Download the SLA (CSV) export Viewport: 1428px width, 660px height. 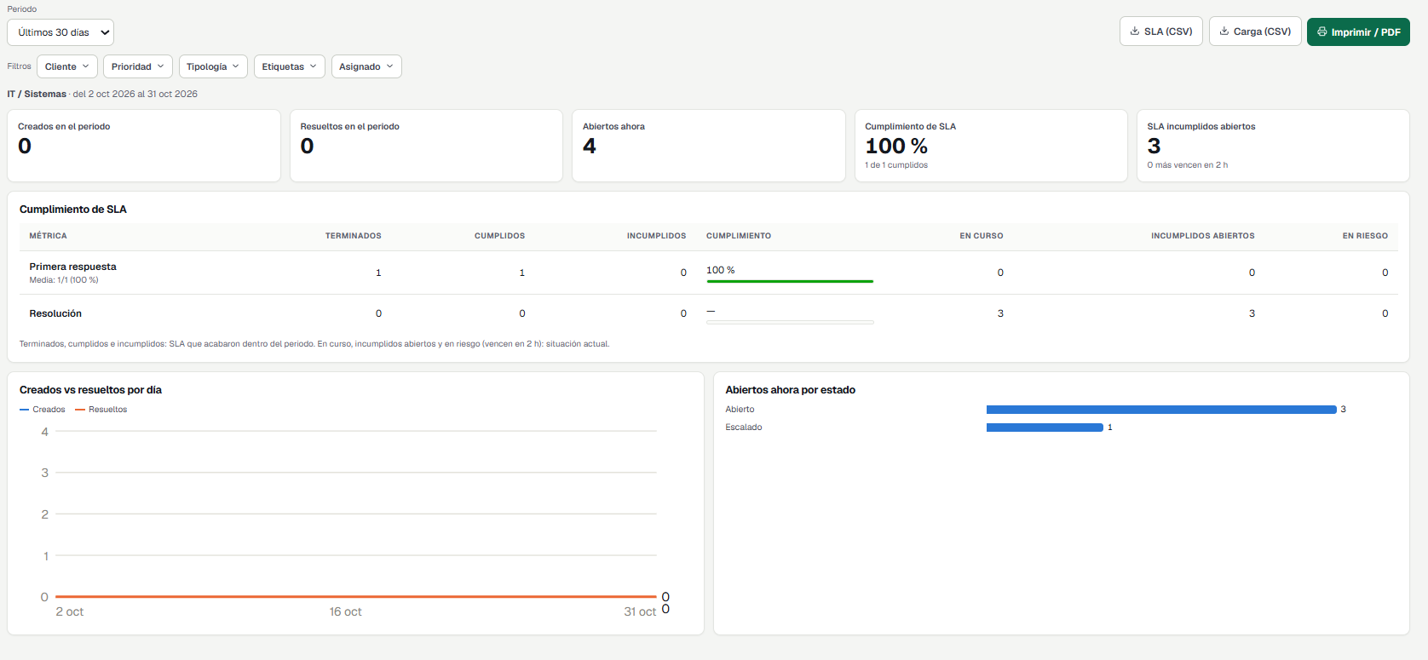[x=1161, y=32]
